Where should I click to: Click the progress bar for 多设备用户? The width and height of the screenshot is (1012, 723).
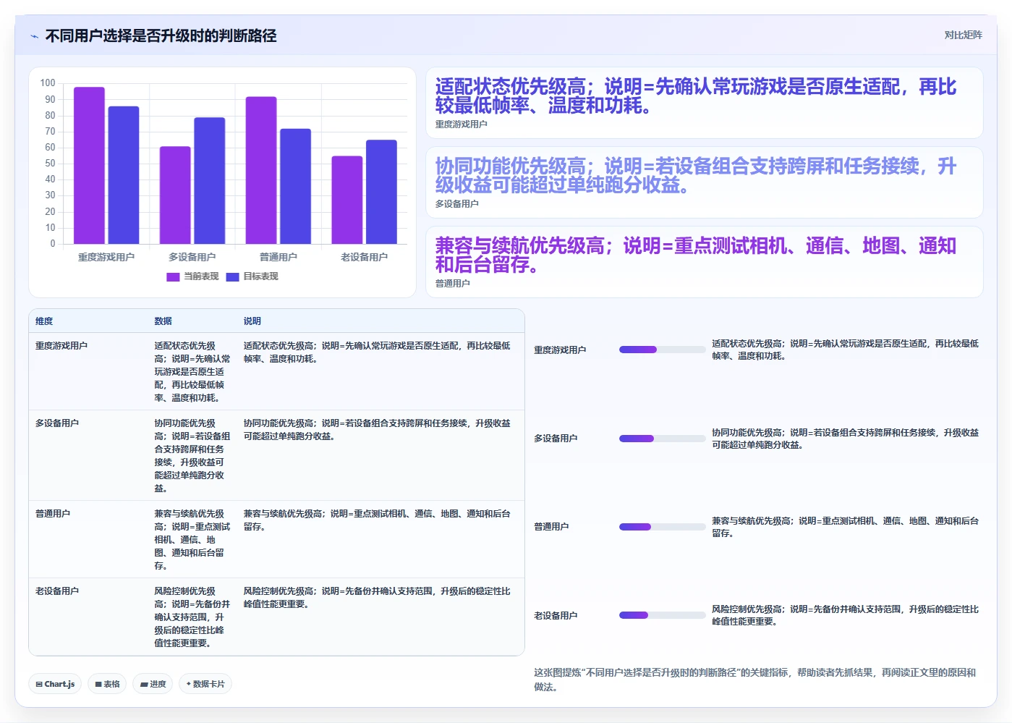[662, 439]
